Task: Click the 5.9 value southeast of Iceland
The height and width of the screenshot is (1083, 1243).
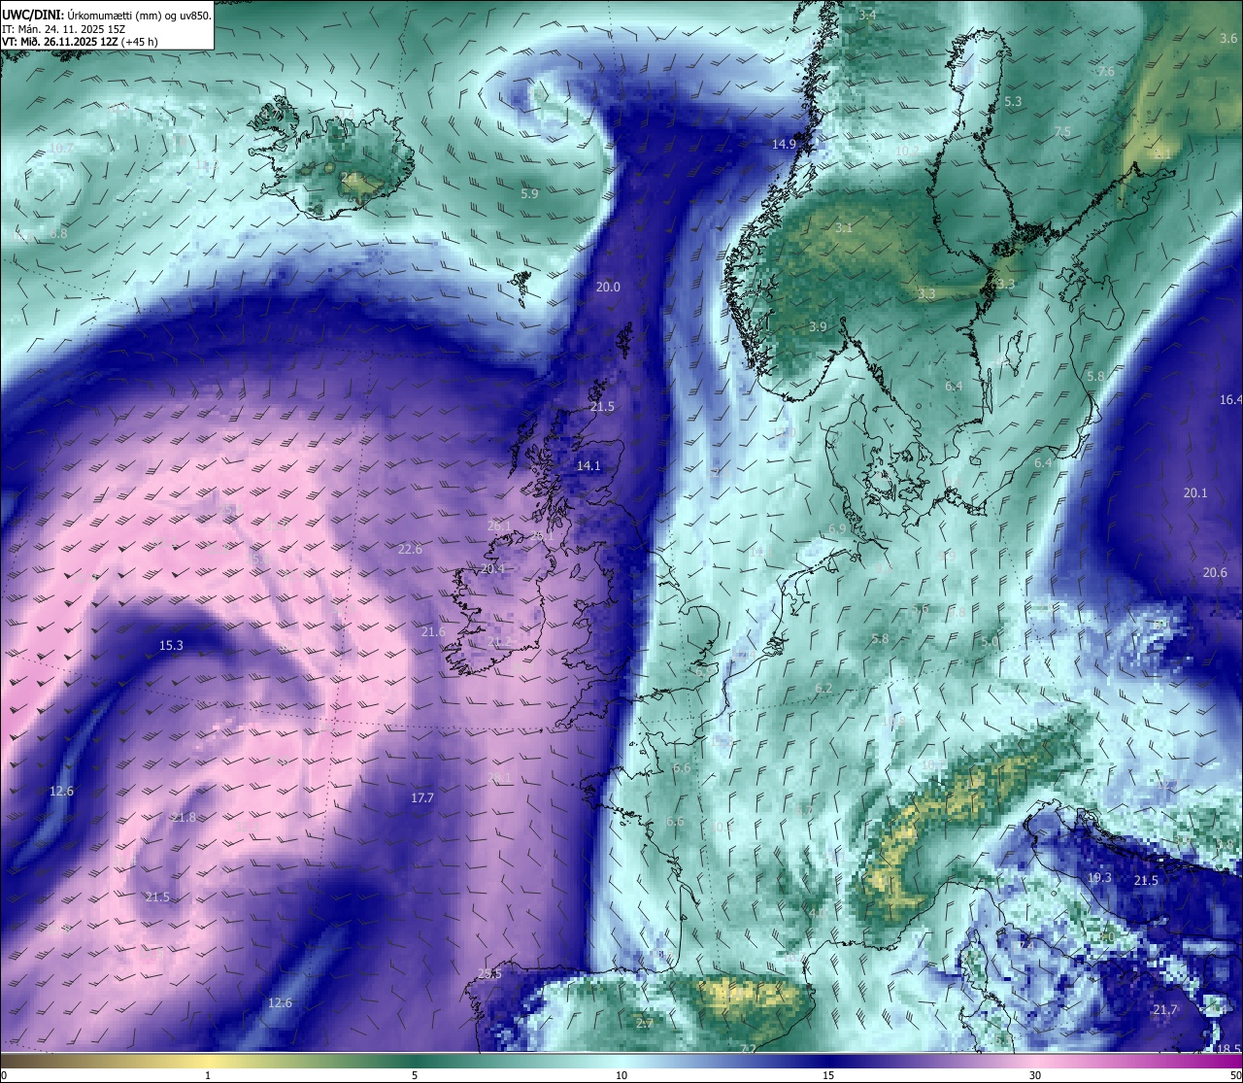Action: [x=529, y=193]
